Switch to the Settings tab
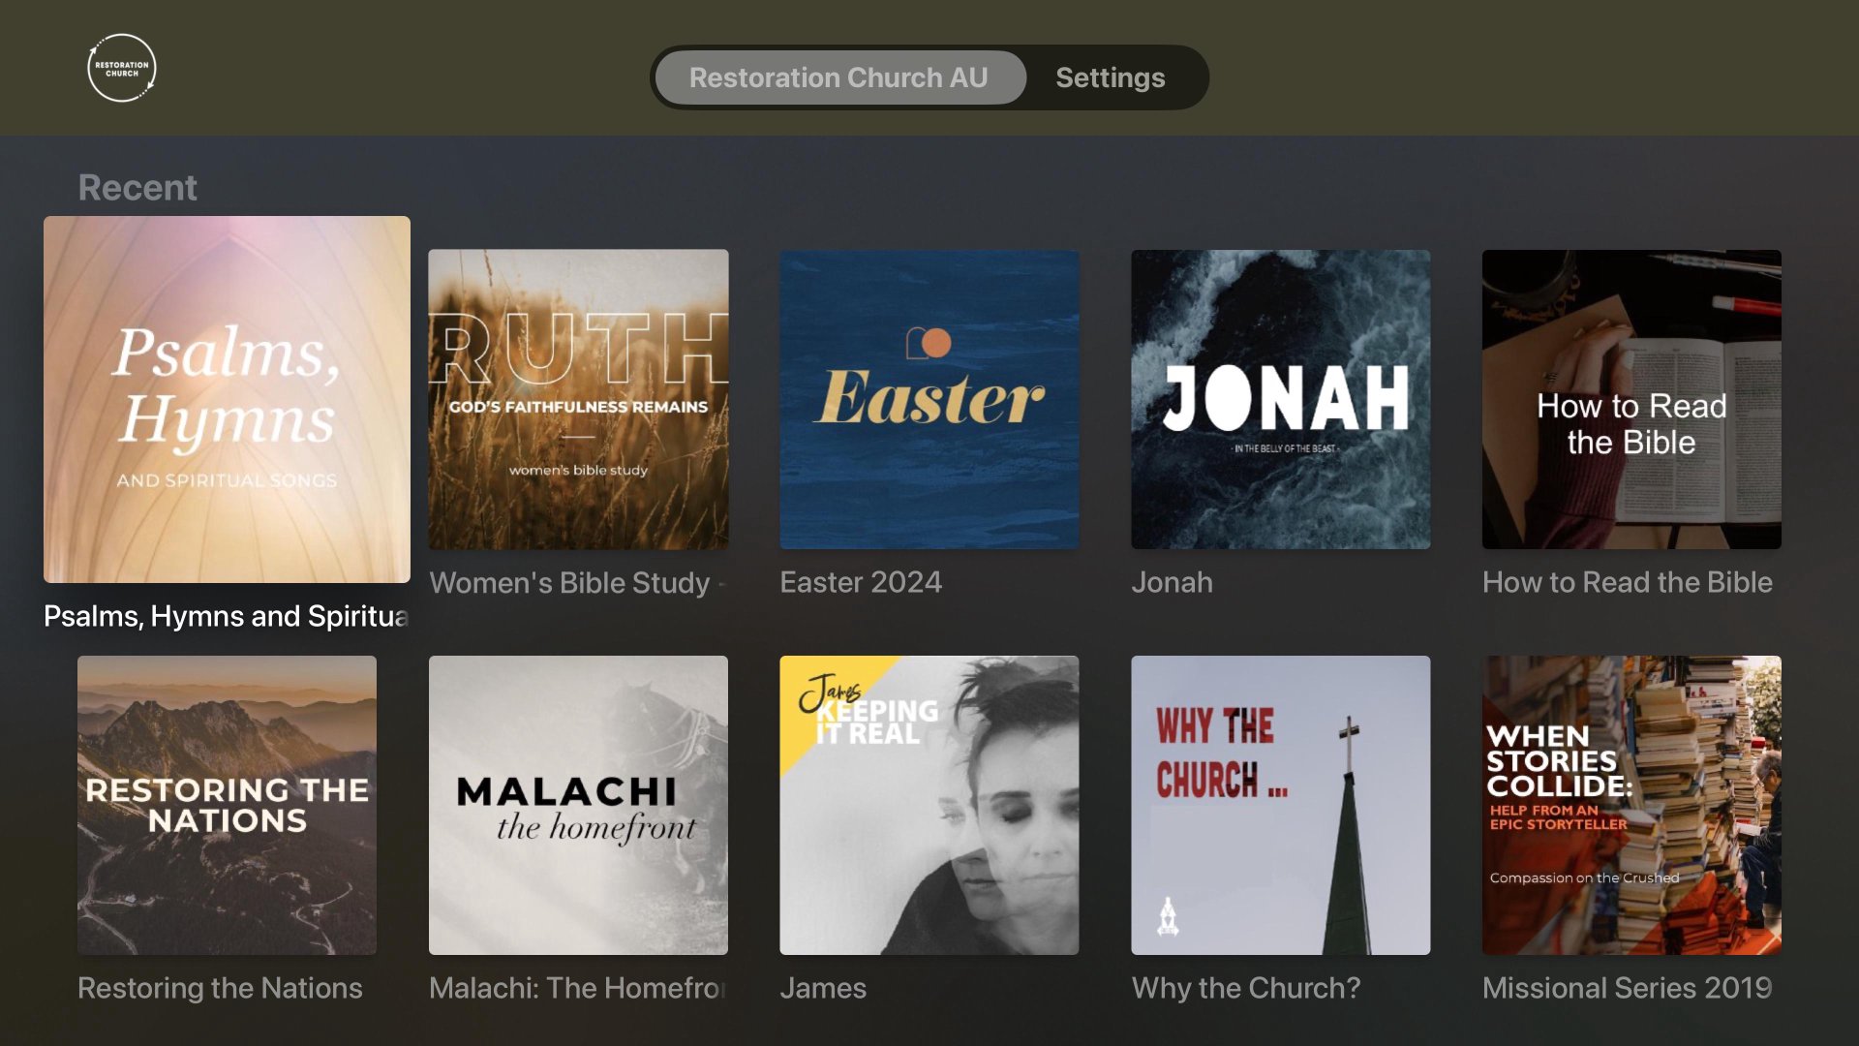Viewport: 1859px width, 1046px height. pos(1110,77)
